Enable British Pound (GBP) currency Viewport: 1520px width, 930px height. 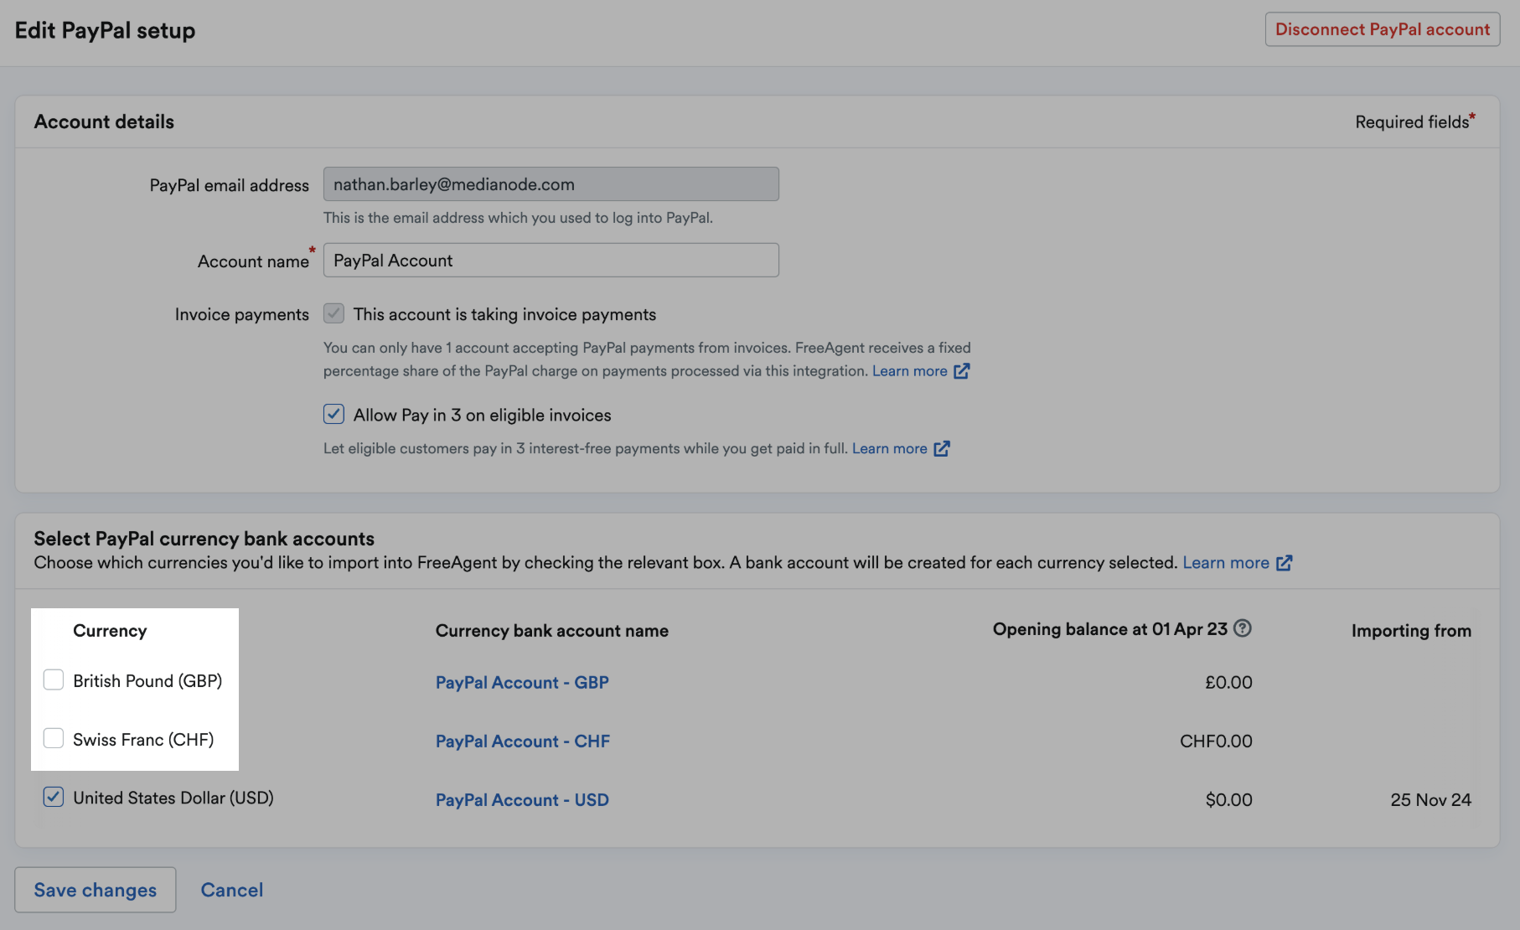point(54,679)
